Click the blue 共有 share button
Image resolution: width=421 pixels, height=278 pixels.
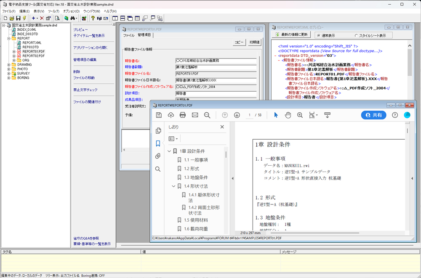point(373,115)
